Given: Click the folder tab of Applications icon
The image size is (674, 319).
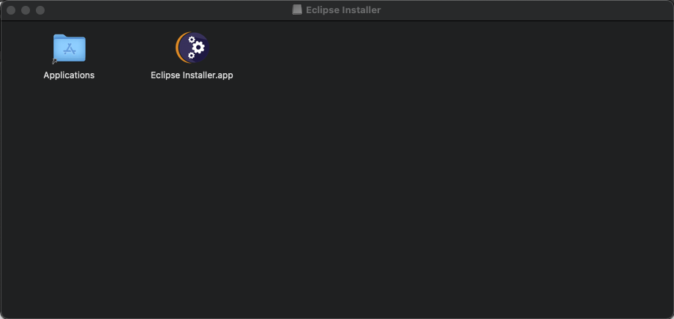Looking at the screenshot, I should click(x=59, y=37).
